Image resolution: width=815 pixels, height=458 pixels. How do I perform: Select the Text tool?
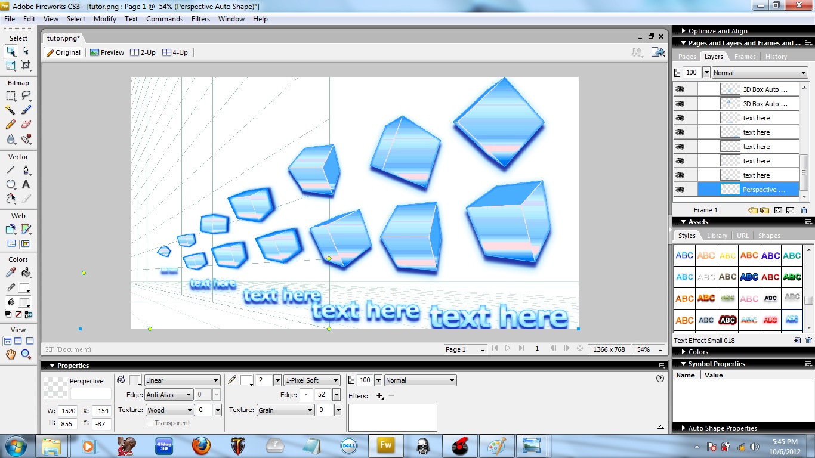coord(25,184)
